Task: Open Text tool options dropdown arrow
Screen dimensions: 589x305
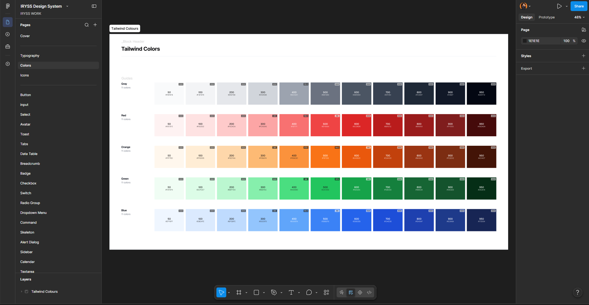Action: point(299,293)
